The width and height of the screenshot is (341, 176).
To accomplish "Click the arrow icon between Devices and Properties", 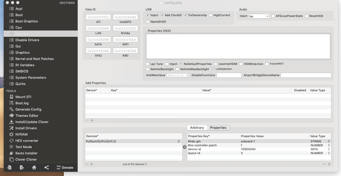I will click(x=185, y=147).
